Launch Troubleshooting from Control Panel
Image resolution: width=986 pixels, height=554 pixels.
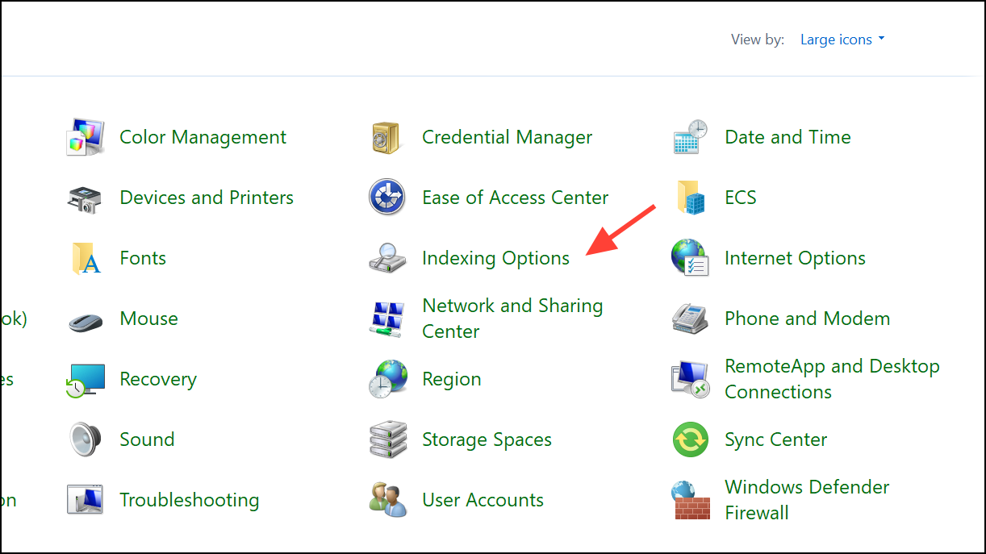click(189, 499)
